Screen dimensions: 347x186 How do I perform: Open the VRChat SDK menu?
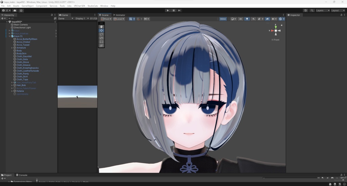[79, 6]
